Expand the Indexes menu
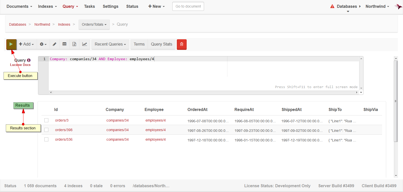This screenshot has height=192, width=403. [47, 6]
